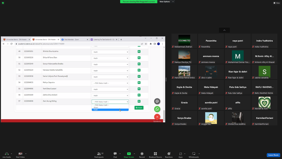Click the browser reload icon

click(x=11, y=44)
